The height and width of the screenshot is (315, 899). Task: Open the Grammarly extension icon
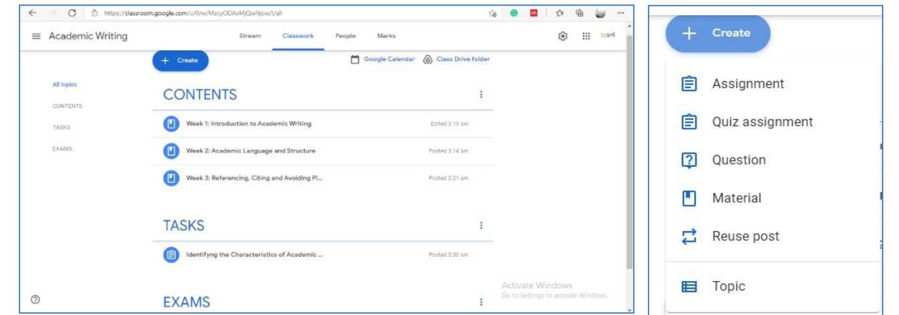pos(514,13)
